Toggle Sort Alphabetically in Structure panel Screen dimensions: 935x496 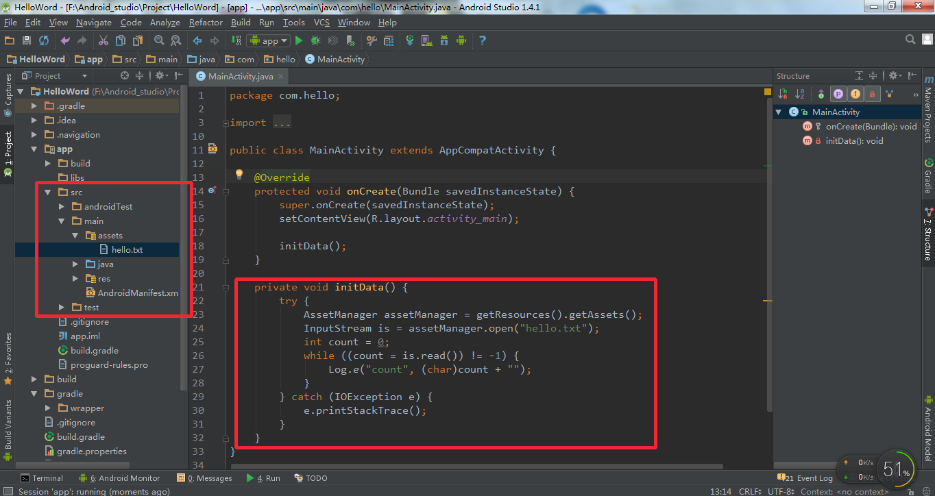(800, 94)
